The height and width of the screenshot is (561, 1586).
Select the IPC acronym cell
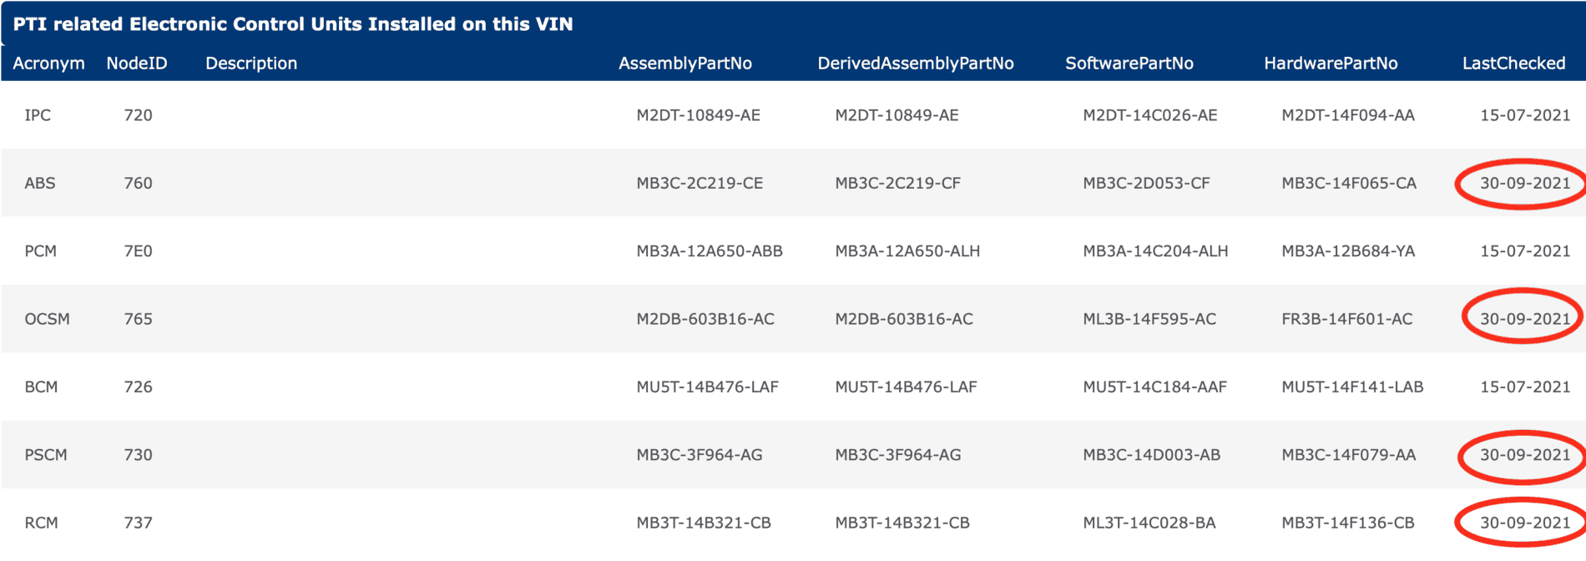point(38,115)
